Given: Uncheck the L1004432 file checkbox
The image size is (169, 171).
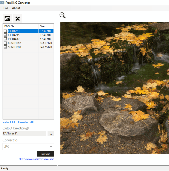Looking at the screenshot, I should 5,39.
